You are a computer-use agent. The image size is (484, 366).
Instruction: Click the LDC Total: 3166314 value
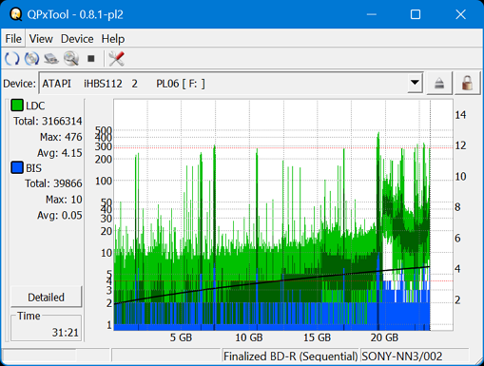click(48, 121)
